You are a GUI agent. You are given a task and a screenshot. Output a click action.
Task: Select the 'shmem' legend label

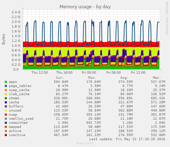tap(14, 98)
